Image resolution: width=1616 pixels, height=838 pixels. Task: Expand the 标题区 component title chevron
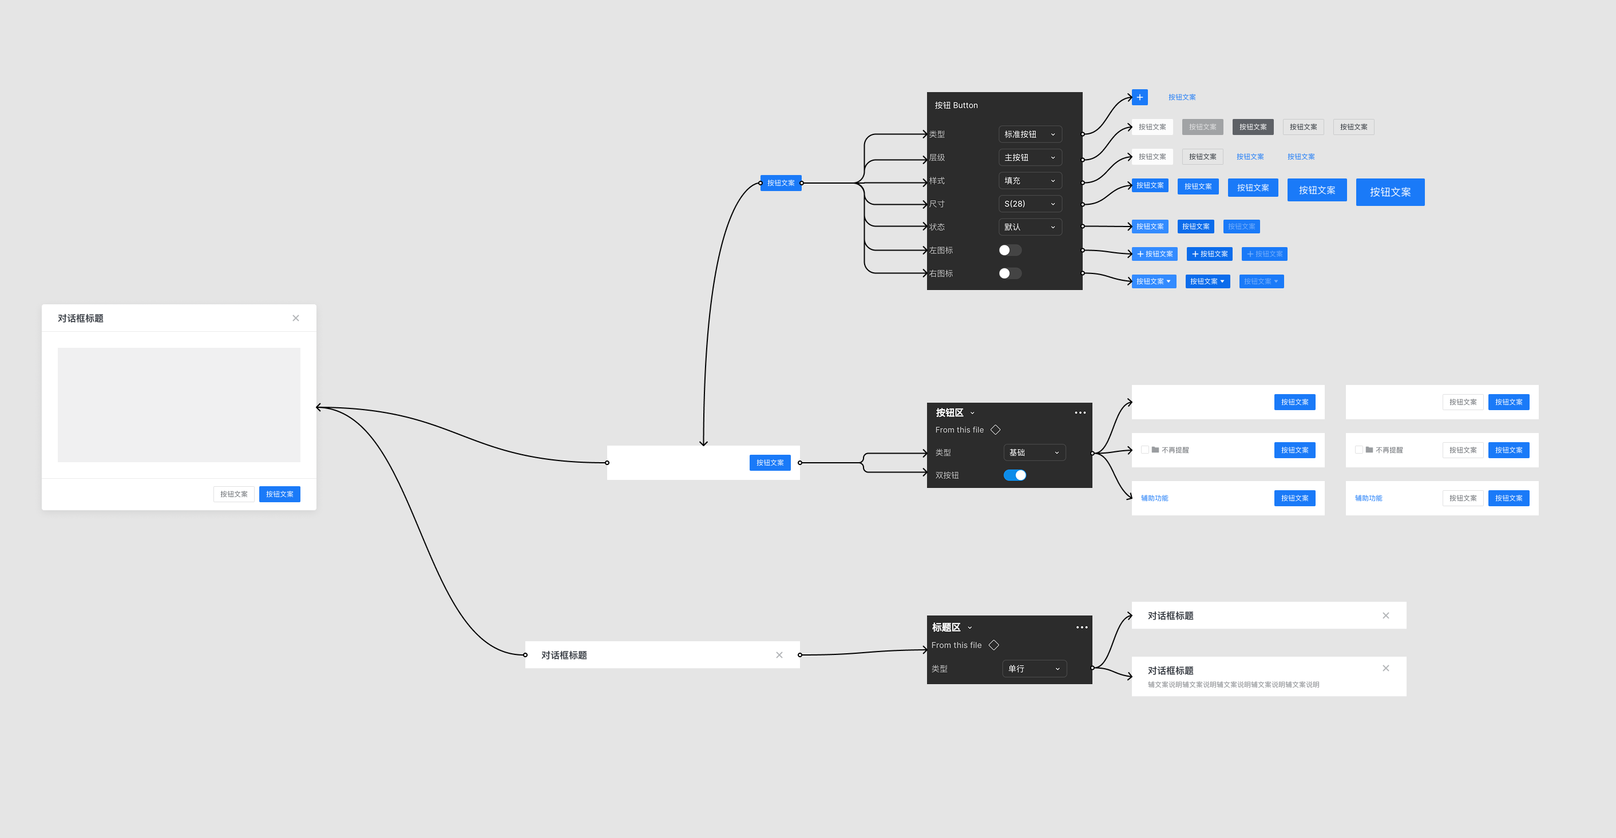[x=970, y=627]
